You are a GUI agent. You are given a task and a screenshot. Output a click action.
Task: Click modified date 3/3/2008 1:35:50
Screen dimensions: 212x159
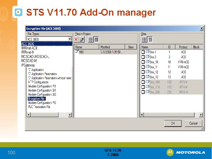pos(112,52)
